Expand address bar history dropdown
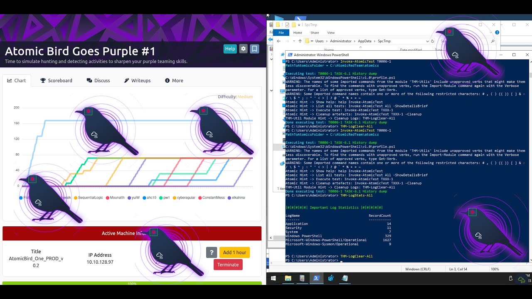The image size is (532, 299). point(428,41)
